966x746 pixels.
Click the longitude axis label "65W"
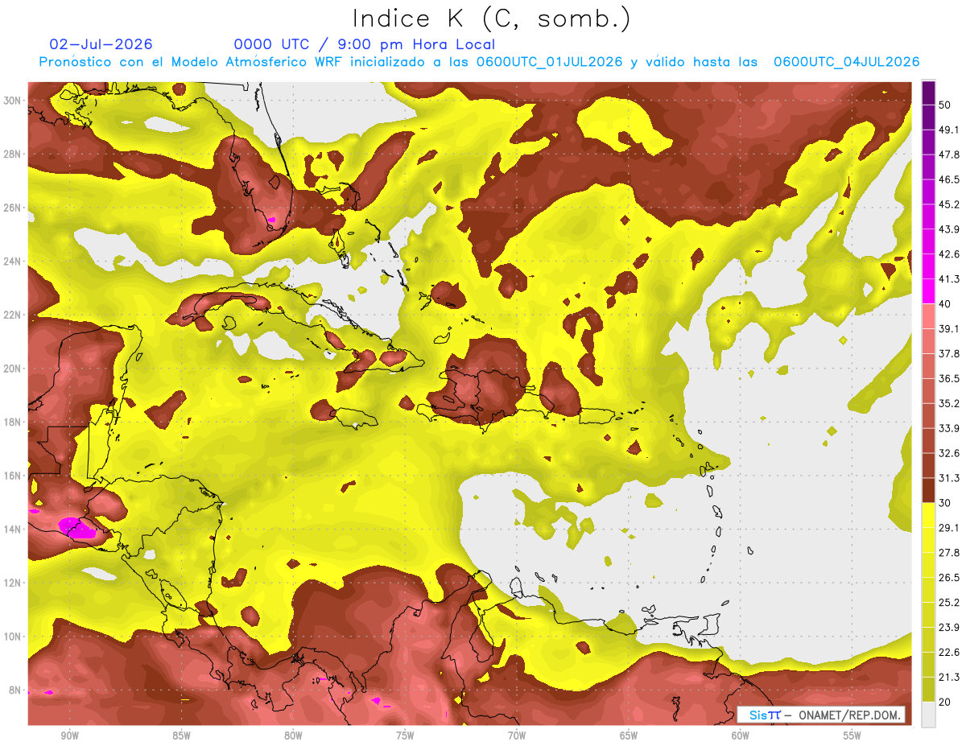coord(629,736)
